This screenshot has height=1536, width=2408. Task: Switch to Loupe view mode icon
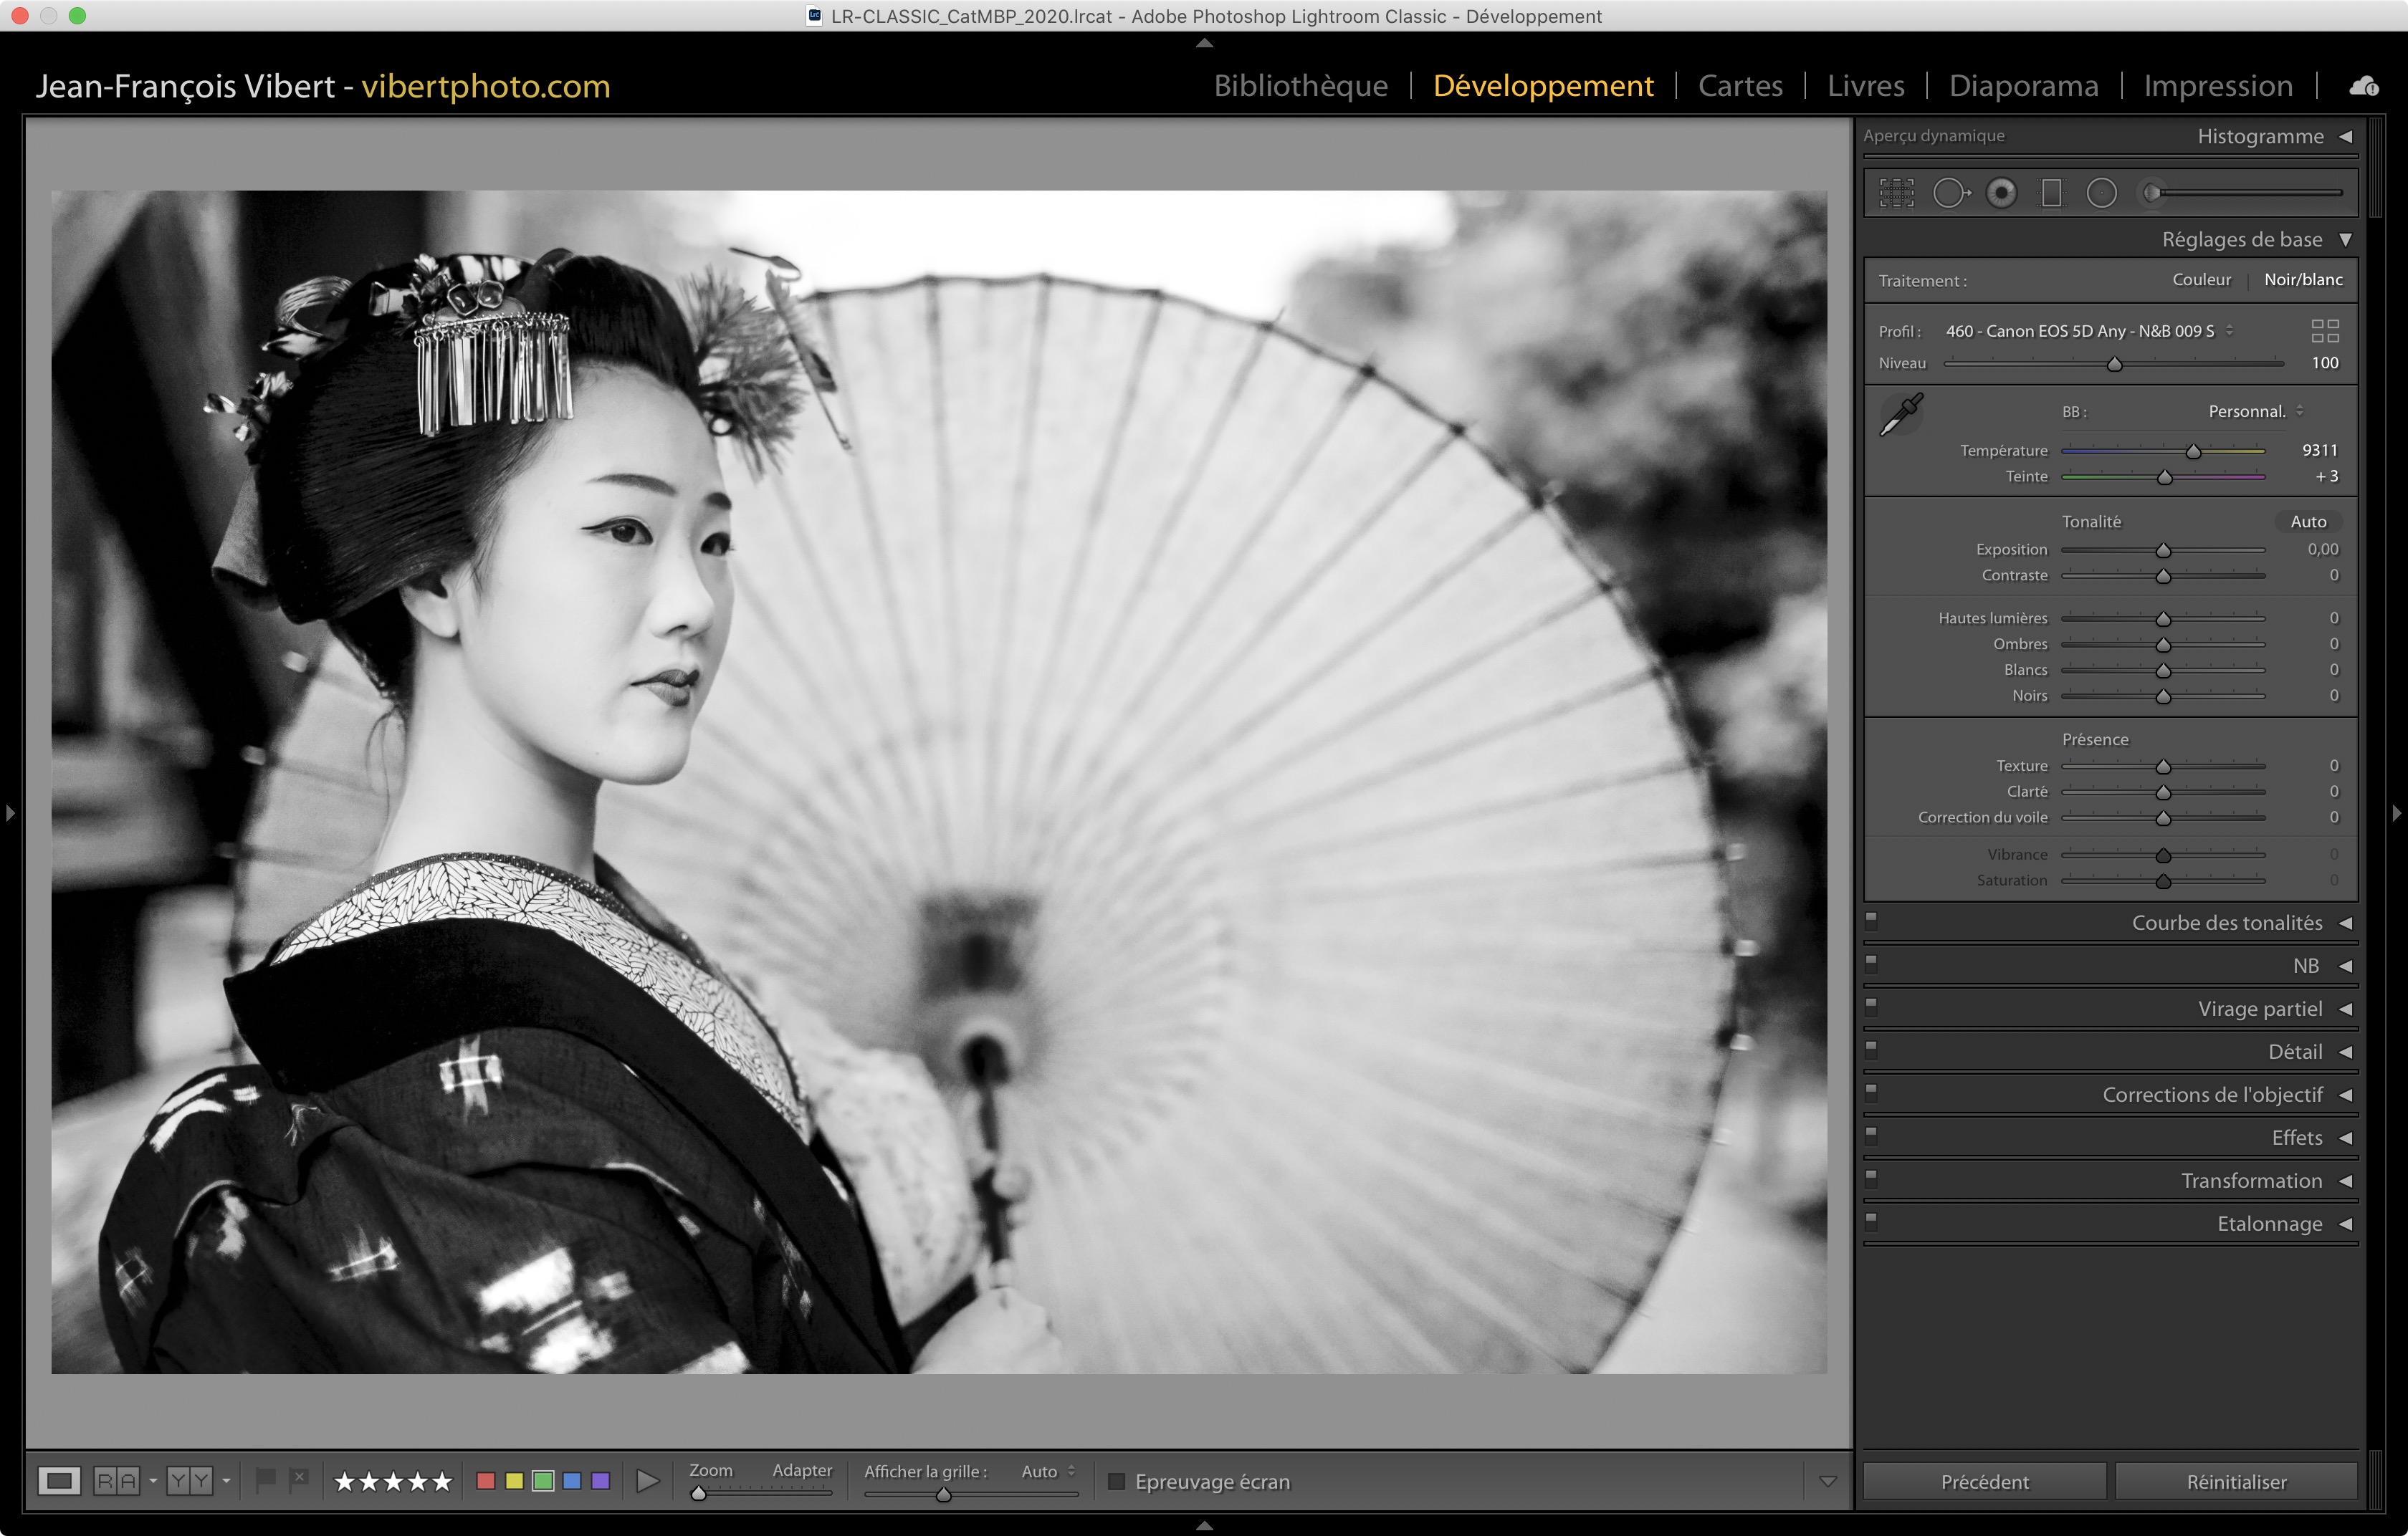pos(59,1480)
